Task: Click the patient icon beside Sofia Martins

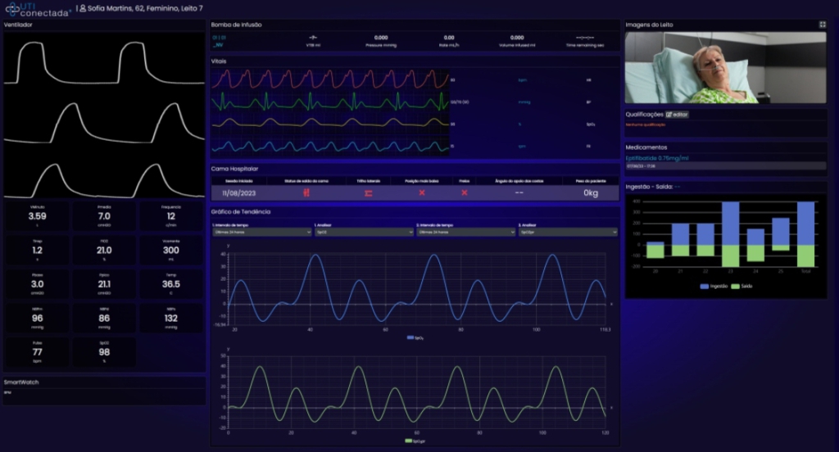Action: pyautogui.click(x=80, y=9)
